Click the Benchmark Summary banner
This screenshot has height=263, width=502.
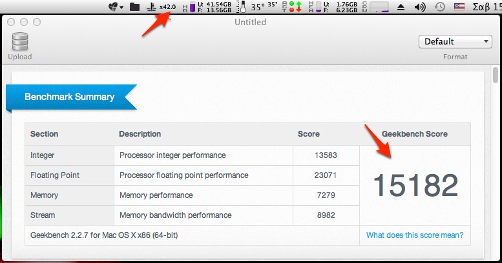[x=72, y=97]
